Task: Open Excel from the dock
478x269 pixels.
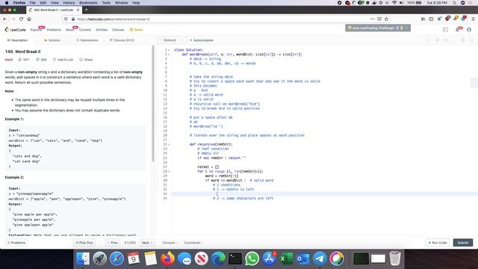Action: 286,259
